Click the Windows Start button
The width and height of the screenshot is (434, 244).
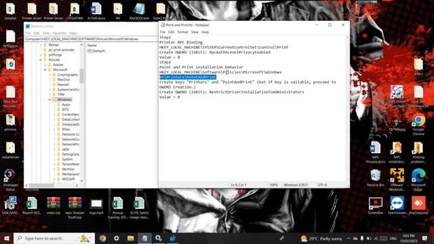pos(7,238)
